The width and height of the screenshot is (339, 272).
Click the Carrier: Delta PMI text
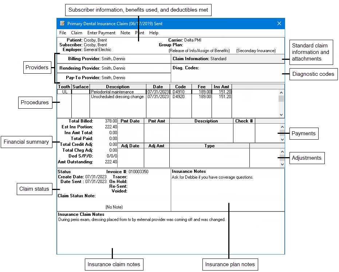tap(185, 40)
